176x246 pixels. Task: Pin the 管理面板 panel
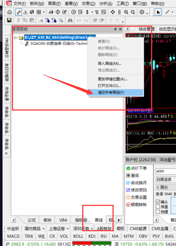115,29
